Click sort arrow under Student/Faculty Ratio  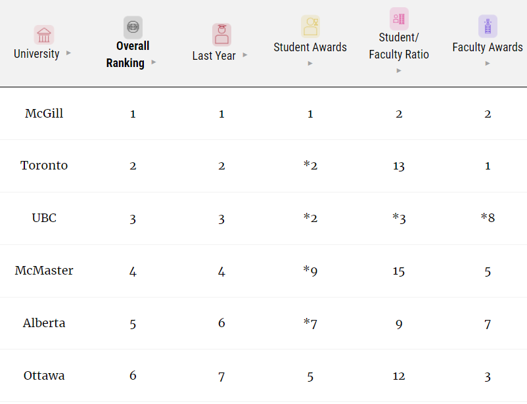pyautogui.click(x=399, y=70)
